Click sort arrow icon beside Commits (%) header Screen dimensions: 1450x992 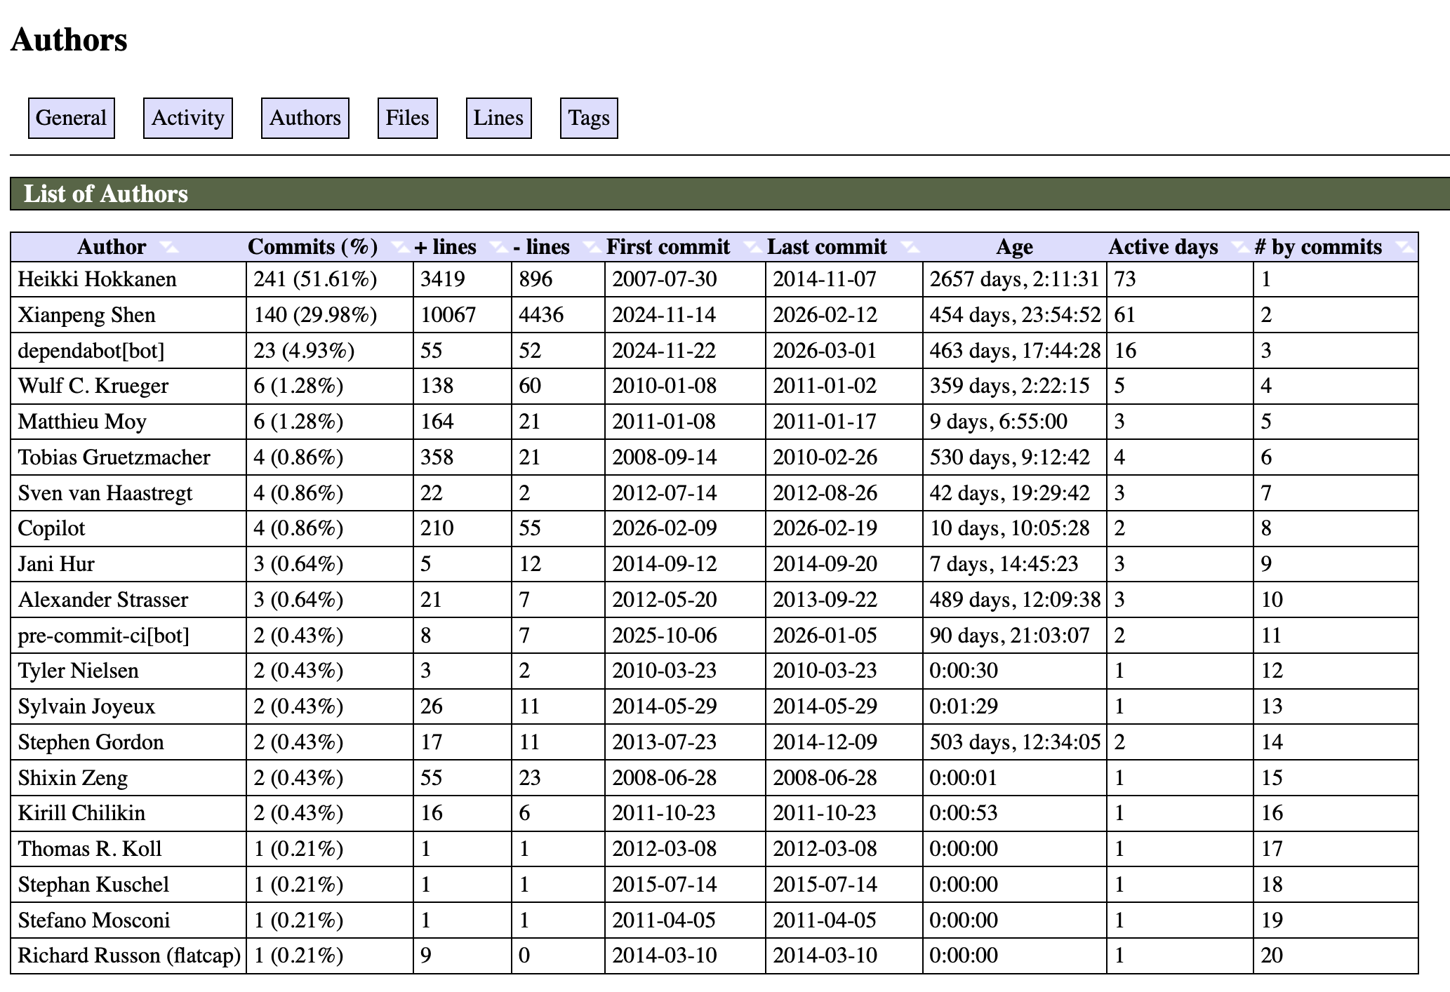pyautogui.click(x=399, y=247)
